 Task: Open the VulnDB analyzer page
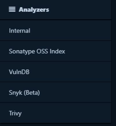[x=56, y=72]
